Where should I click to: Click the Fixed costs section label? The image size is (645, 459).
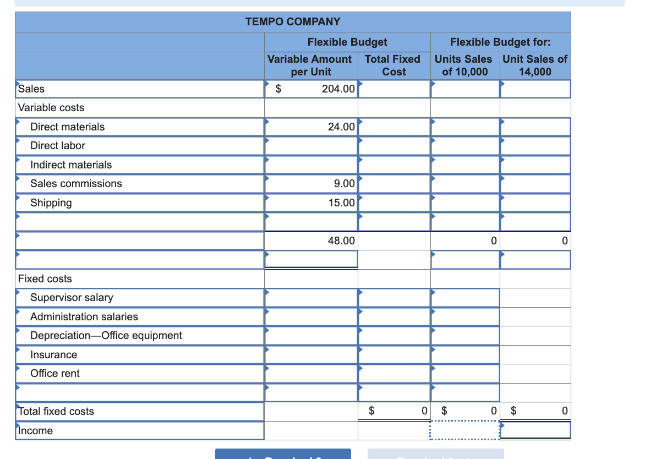(45, 279)
